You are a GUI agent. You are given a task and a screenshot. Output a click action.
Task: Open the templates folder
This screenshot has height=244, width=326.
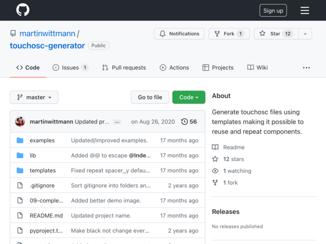click(x=43, y=171)
